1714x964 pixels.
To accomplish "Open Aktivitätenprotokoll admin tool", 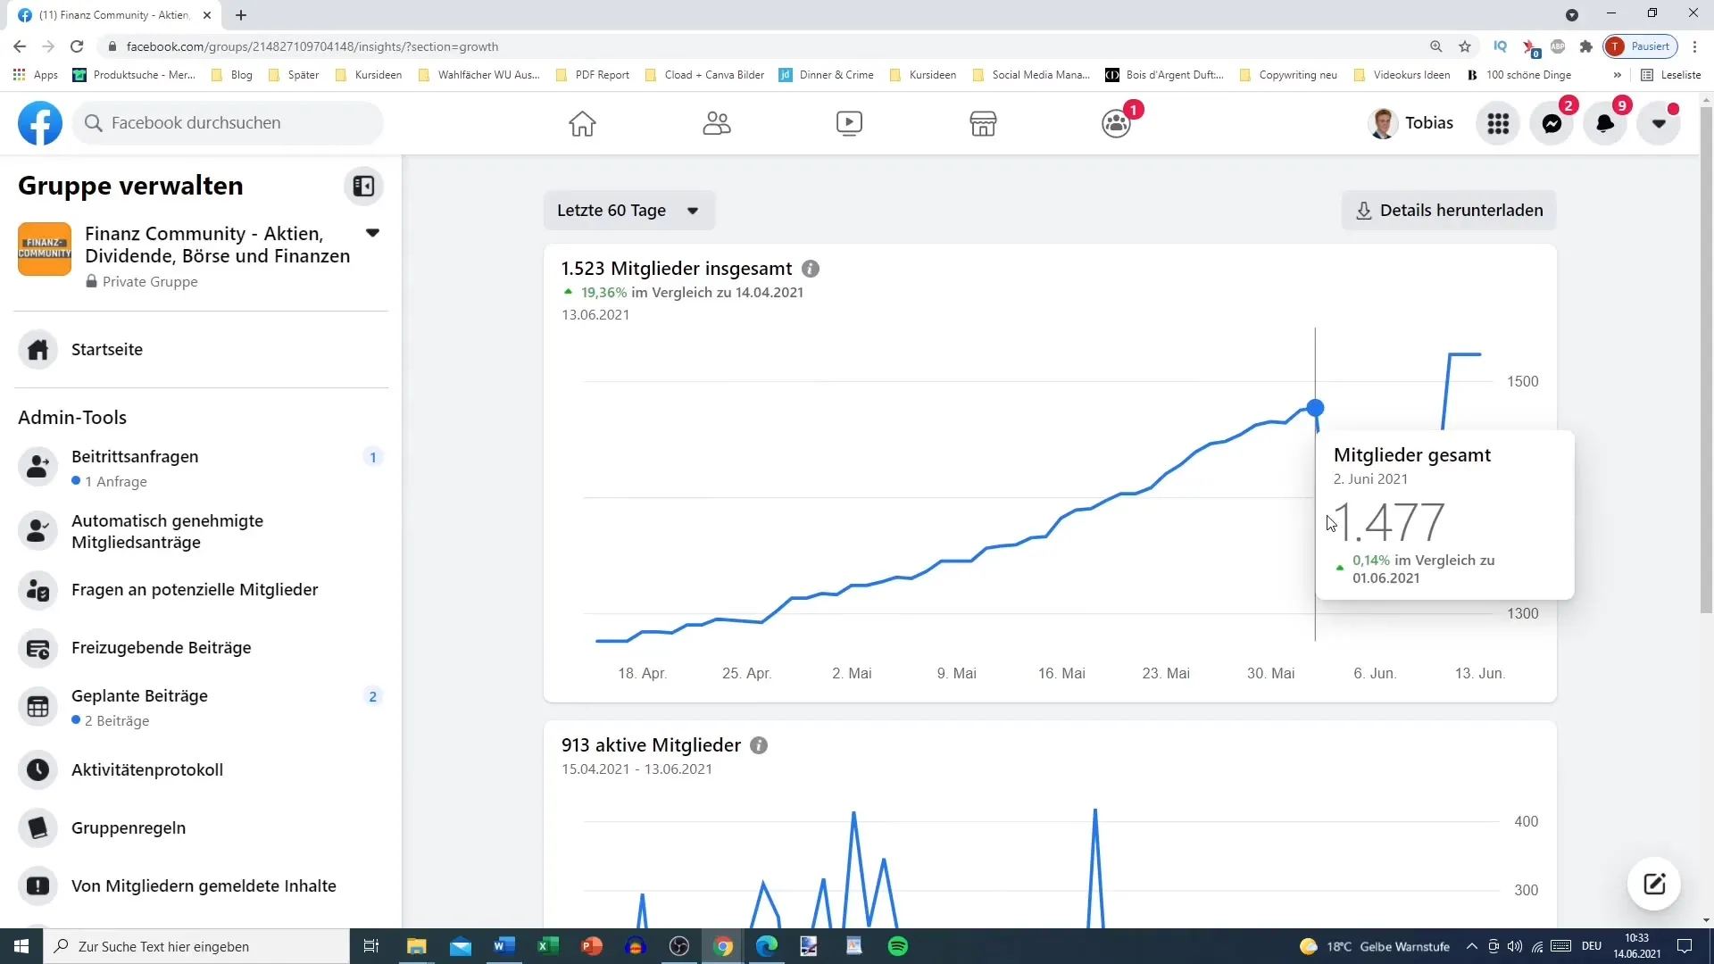I will pyautogui.click(x=147, y=769).
